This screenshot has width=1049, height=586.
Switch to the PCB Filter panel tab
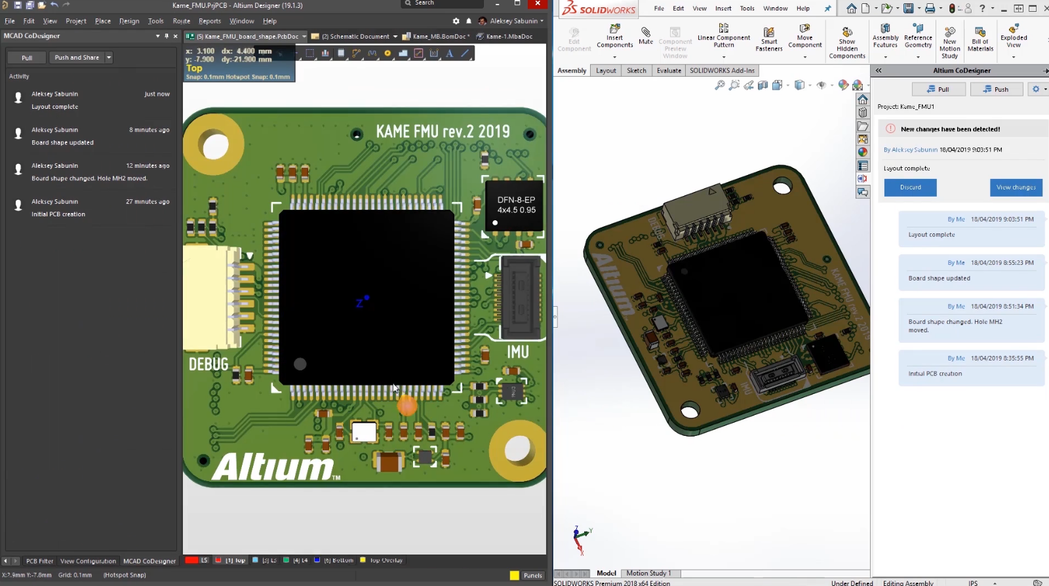pyautogui.click(x=39, y=561)
